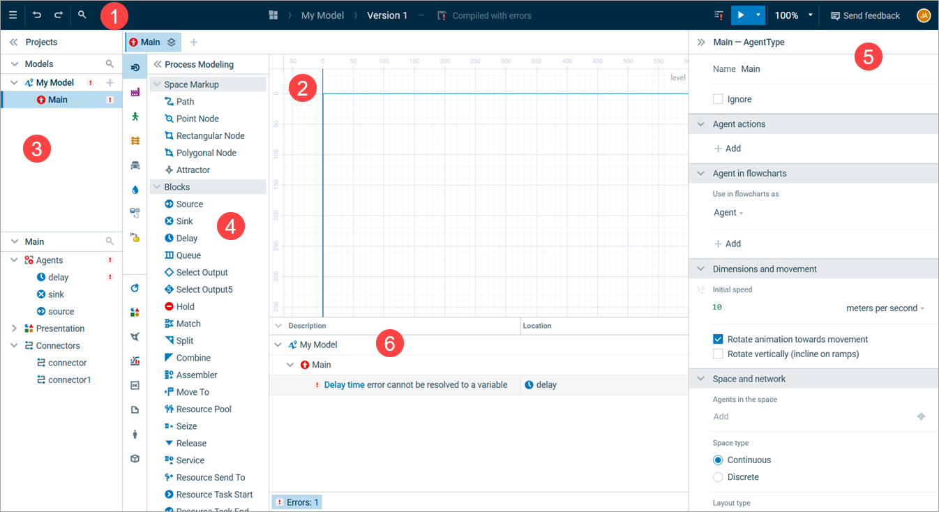This screenshot has width=939, height=512.
Task: Expand the Presentation tree node
Action: click(x=14, y=329)
